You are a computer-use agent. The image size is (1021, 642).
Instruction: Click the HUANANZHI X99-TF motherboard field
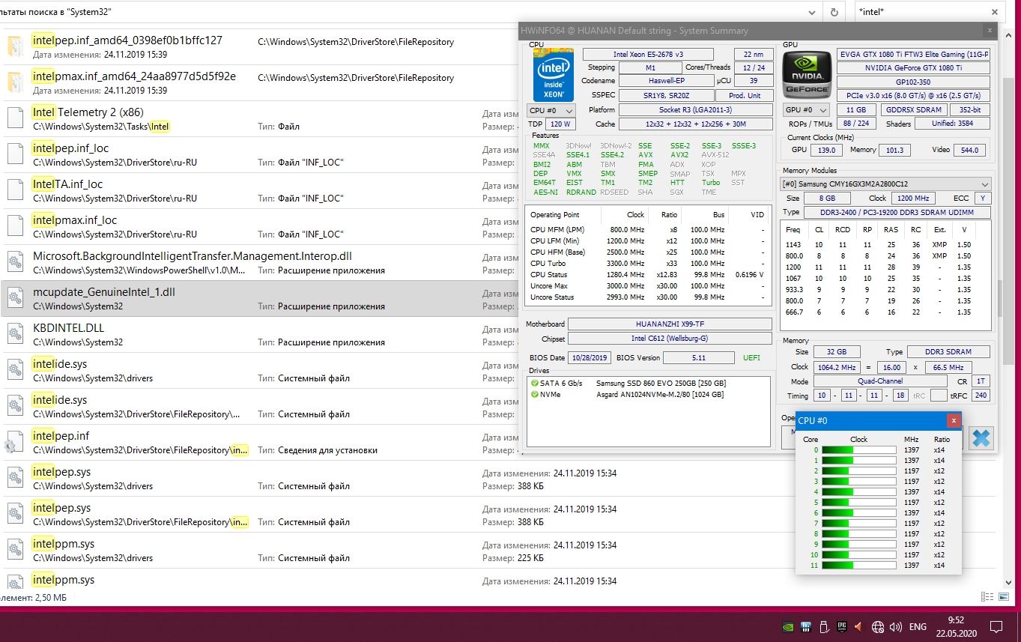tap(670, 324)
